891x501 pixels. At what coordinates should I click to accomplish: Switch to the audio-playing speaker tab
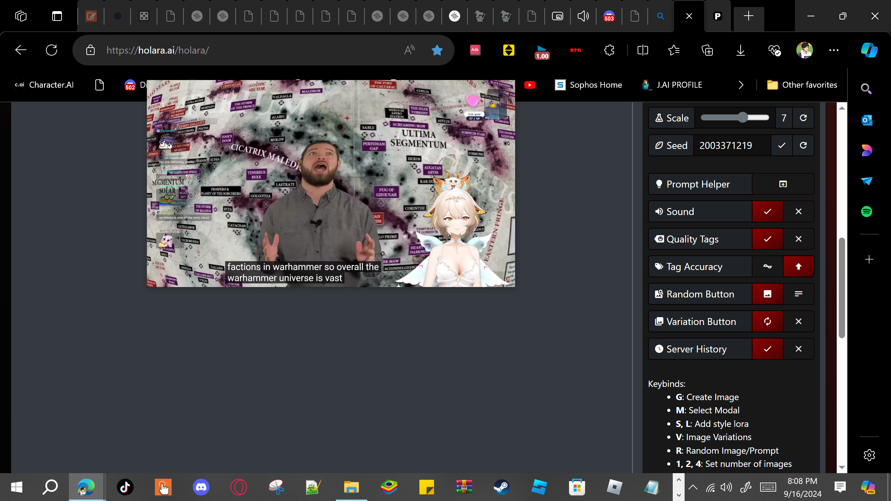[x=583, y=16]
